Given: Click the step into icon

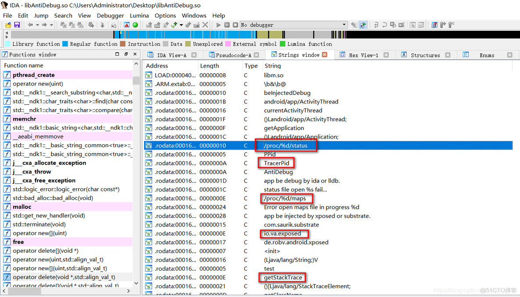Looking at the screenshot, I should coord(376,25).
